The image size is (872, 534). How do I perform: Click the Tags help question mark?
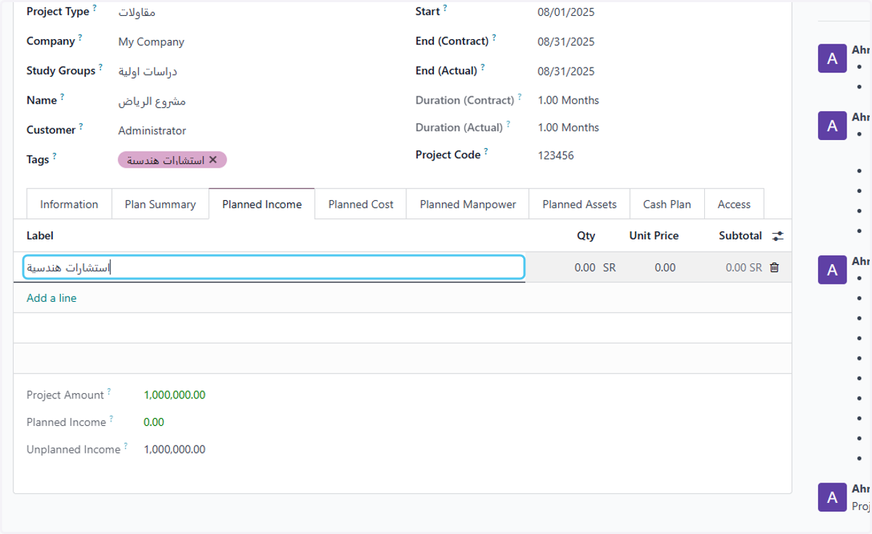pyautogui.click(x=54, y=156)
